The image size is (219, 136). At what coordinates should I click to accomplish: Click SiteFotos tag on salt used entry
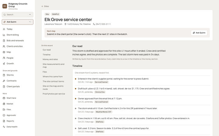(x=99, y=132)
